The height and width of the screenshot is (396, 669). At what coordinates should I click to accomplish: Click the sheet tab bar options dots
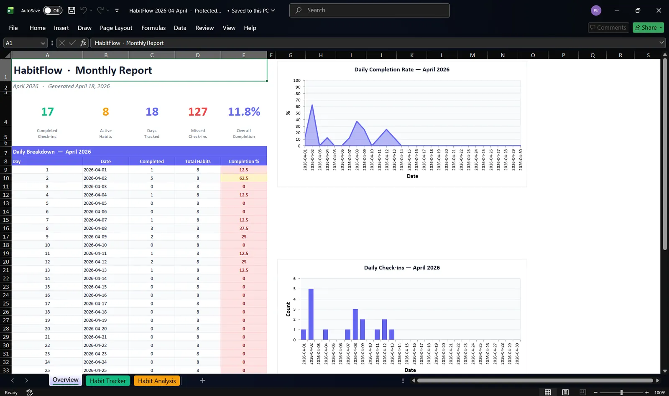403,381
